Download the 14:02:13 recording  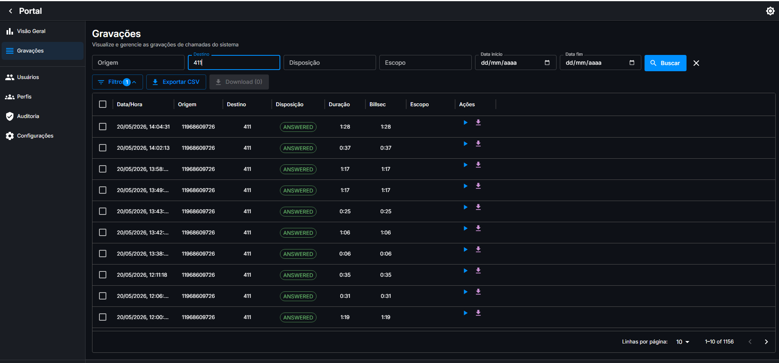pyautogui.click(x=478, y=144)
